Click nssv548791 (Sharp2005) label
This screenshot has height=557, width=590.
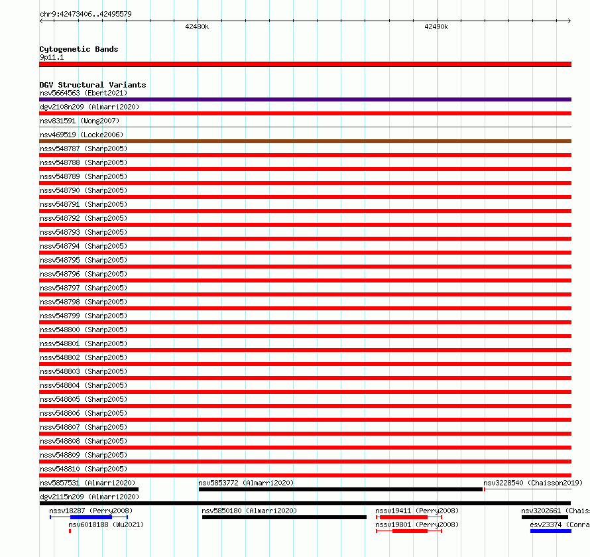[84, 204]
